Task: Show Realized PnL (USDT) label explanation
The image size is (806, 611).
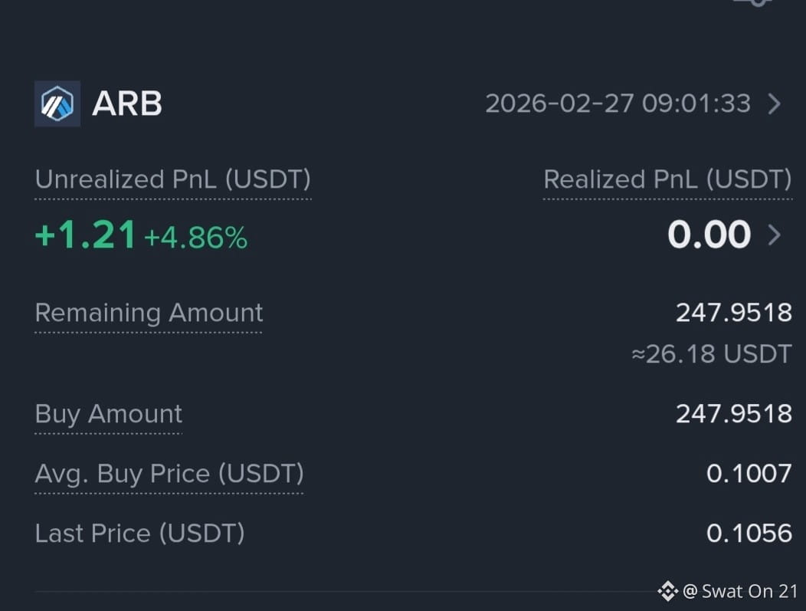Action: click(668, 180)
